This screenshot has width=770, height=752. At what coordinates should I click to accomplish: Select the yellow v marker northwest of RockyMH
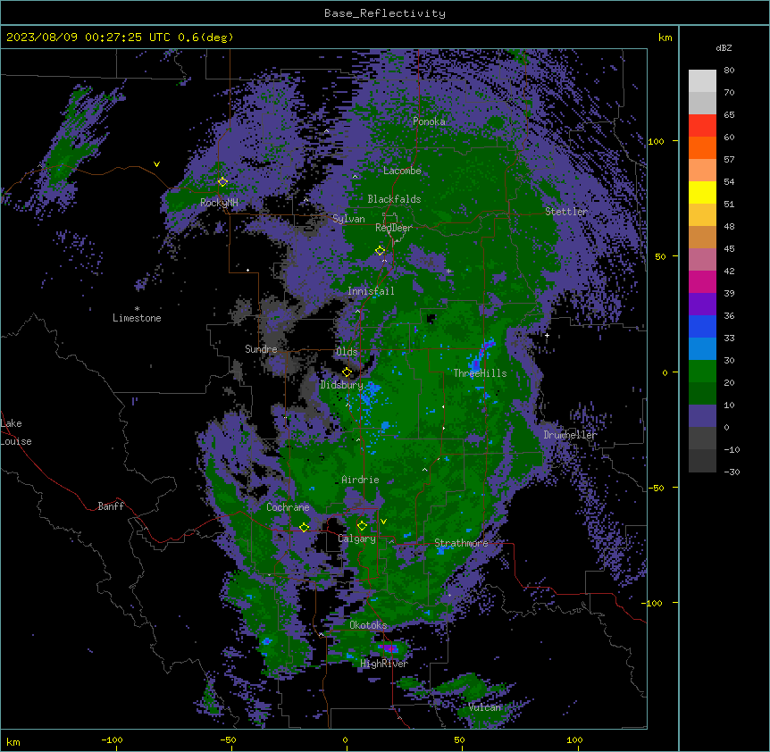pos(156,164)
